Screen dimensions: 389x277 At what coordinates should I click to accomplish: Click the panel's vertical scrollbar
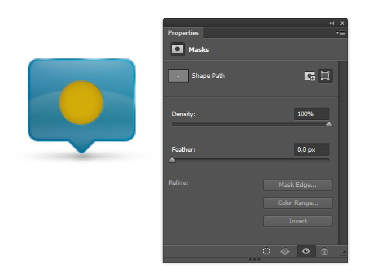pyautogui.click(x=342, y=152)
